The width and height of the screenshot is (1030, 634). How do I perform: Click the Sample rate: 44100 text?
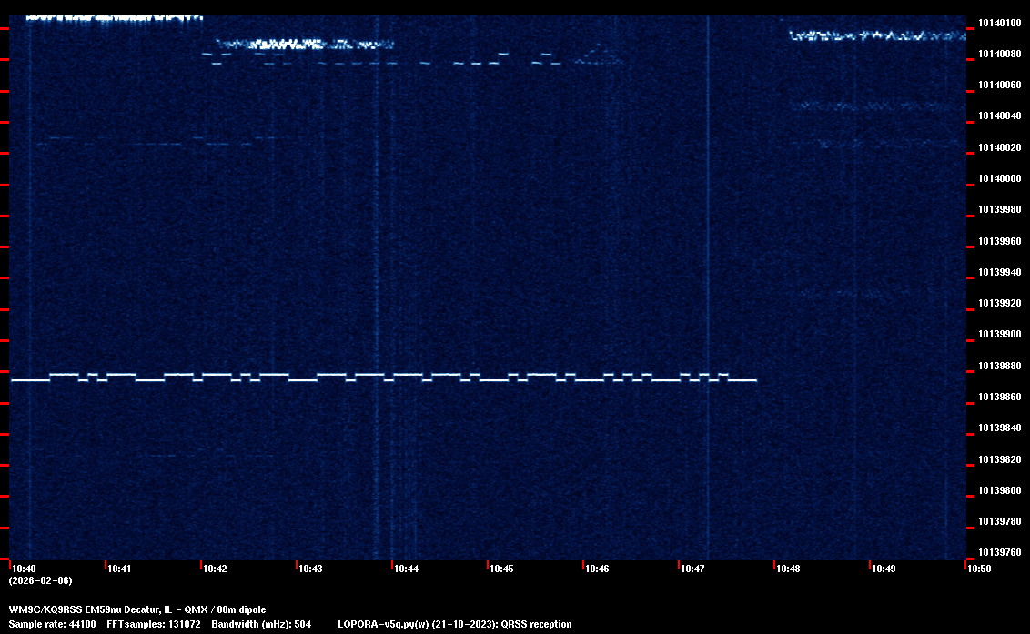[52, 624]
